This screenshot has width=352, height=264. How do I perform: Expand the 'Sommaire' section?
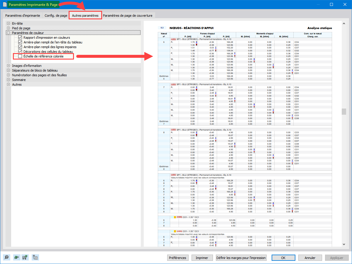(9, 80)
